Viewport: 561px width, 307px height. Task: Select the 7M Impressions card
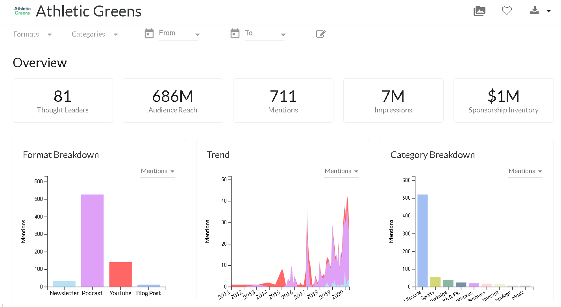[393, 100]
